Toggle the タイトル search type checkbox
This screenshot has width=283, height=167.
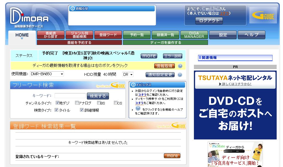[x=57, y=110]
